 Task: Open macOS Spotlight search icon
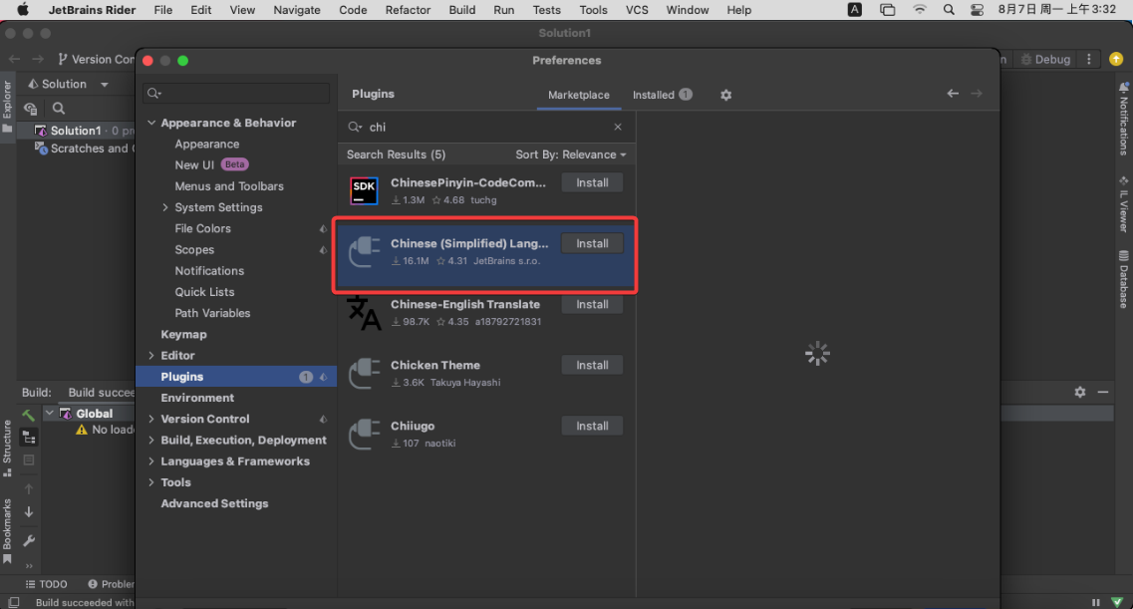coord(949,9)
